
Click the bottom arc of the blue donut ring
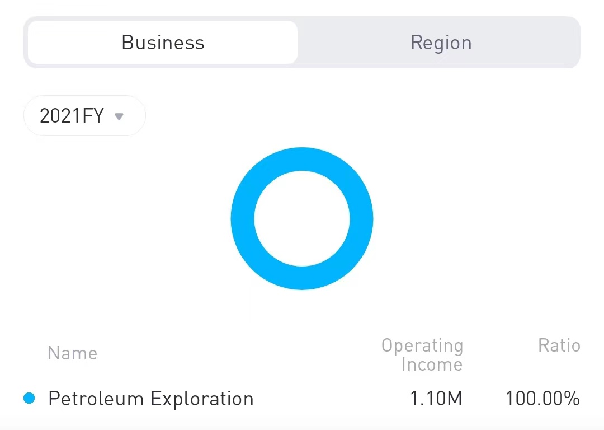point(302,278)
